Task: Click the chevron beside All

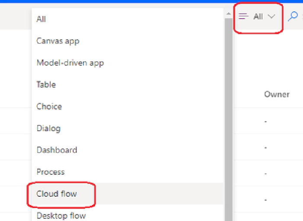Action: tap(271, 16)
